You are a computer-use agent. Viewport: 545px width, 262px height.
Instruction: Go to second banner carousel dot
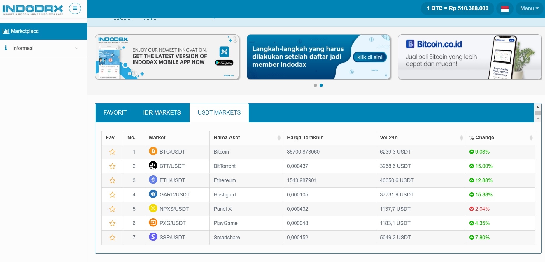point(321,85)
